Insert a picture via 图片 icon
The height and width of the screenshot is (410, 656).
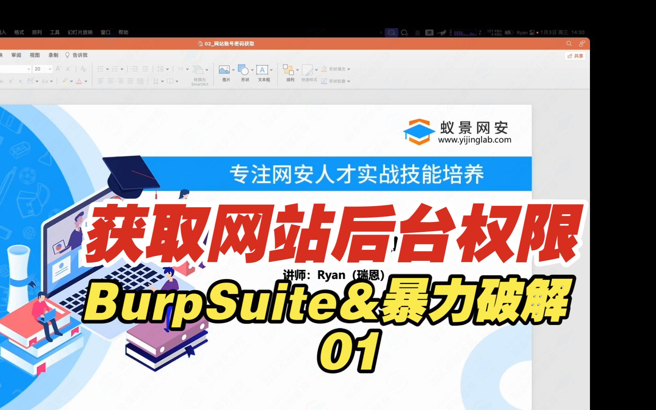coord(224,70)
